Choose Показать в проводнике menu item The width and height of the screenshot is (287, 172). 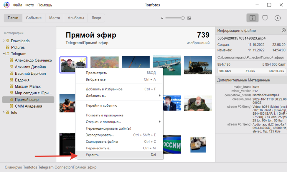point(119,115)
